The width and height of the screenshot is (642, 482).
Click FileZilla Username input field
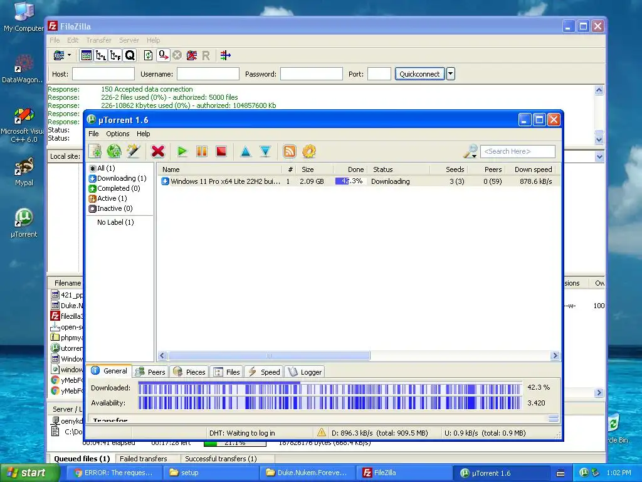(x=208, y=74)
